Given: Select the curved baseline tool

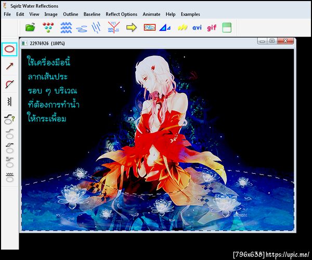Looking at the screenshot, I should click(9, 84).
